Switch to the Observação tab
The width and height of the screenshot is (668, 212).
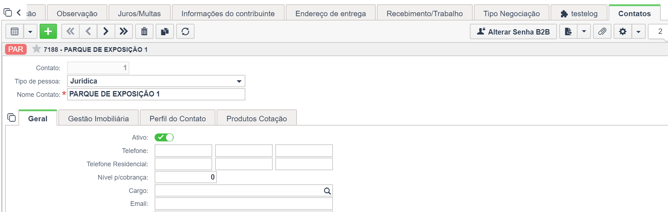pos(77,14)
